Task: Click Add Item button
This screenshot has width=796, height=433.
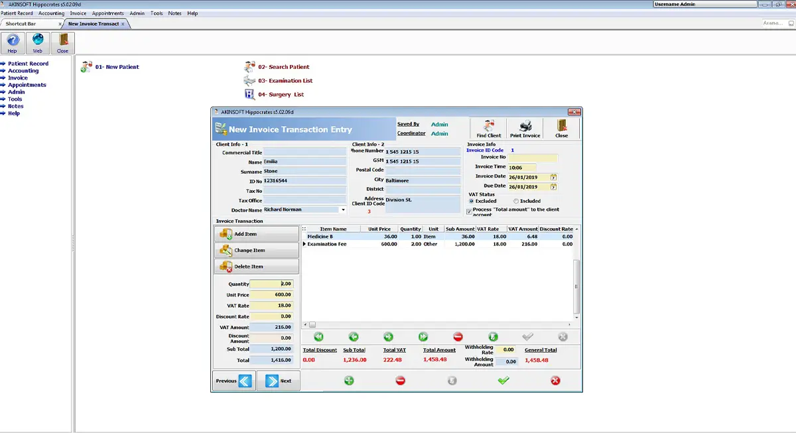Action: [257, 234]
